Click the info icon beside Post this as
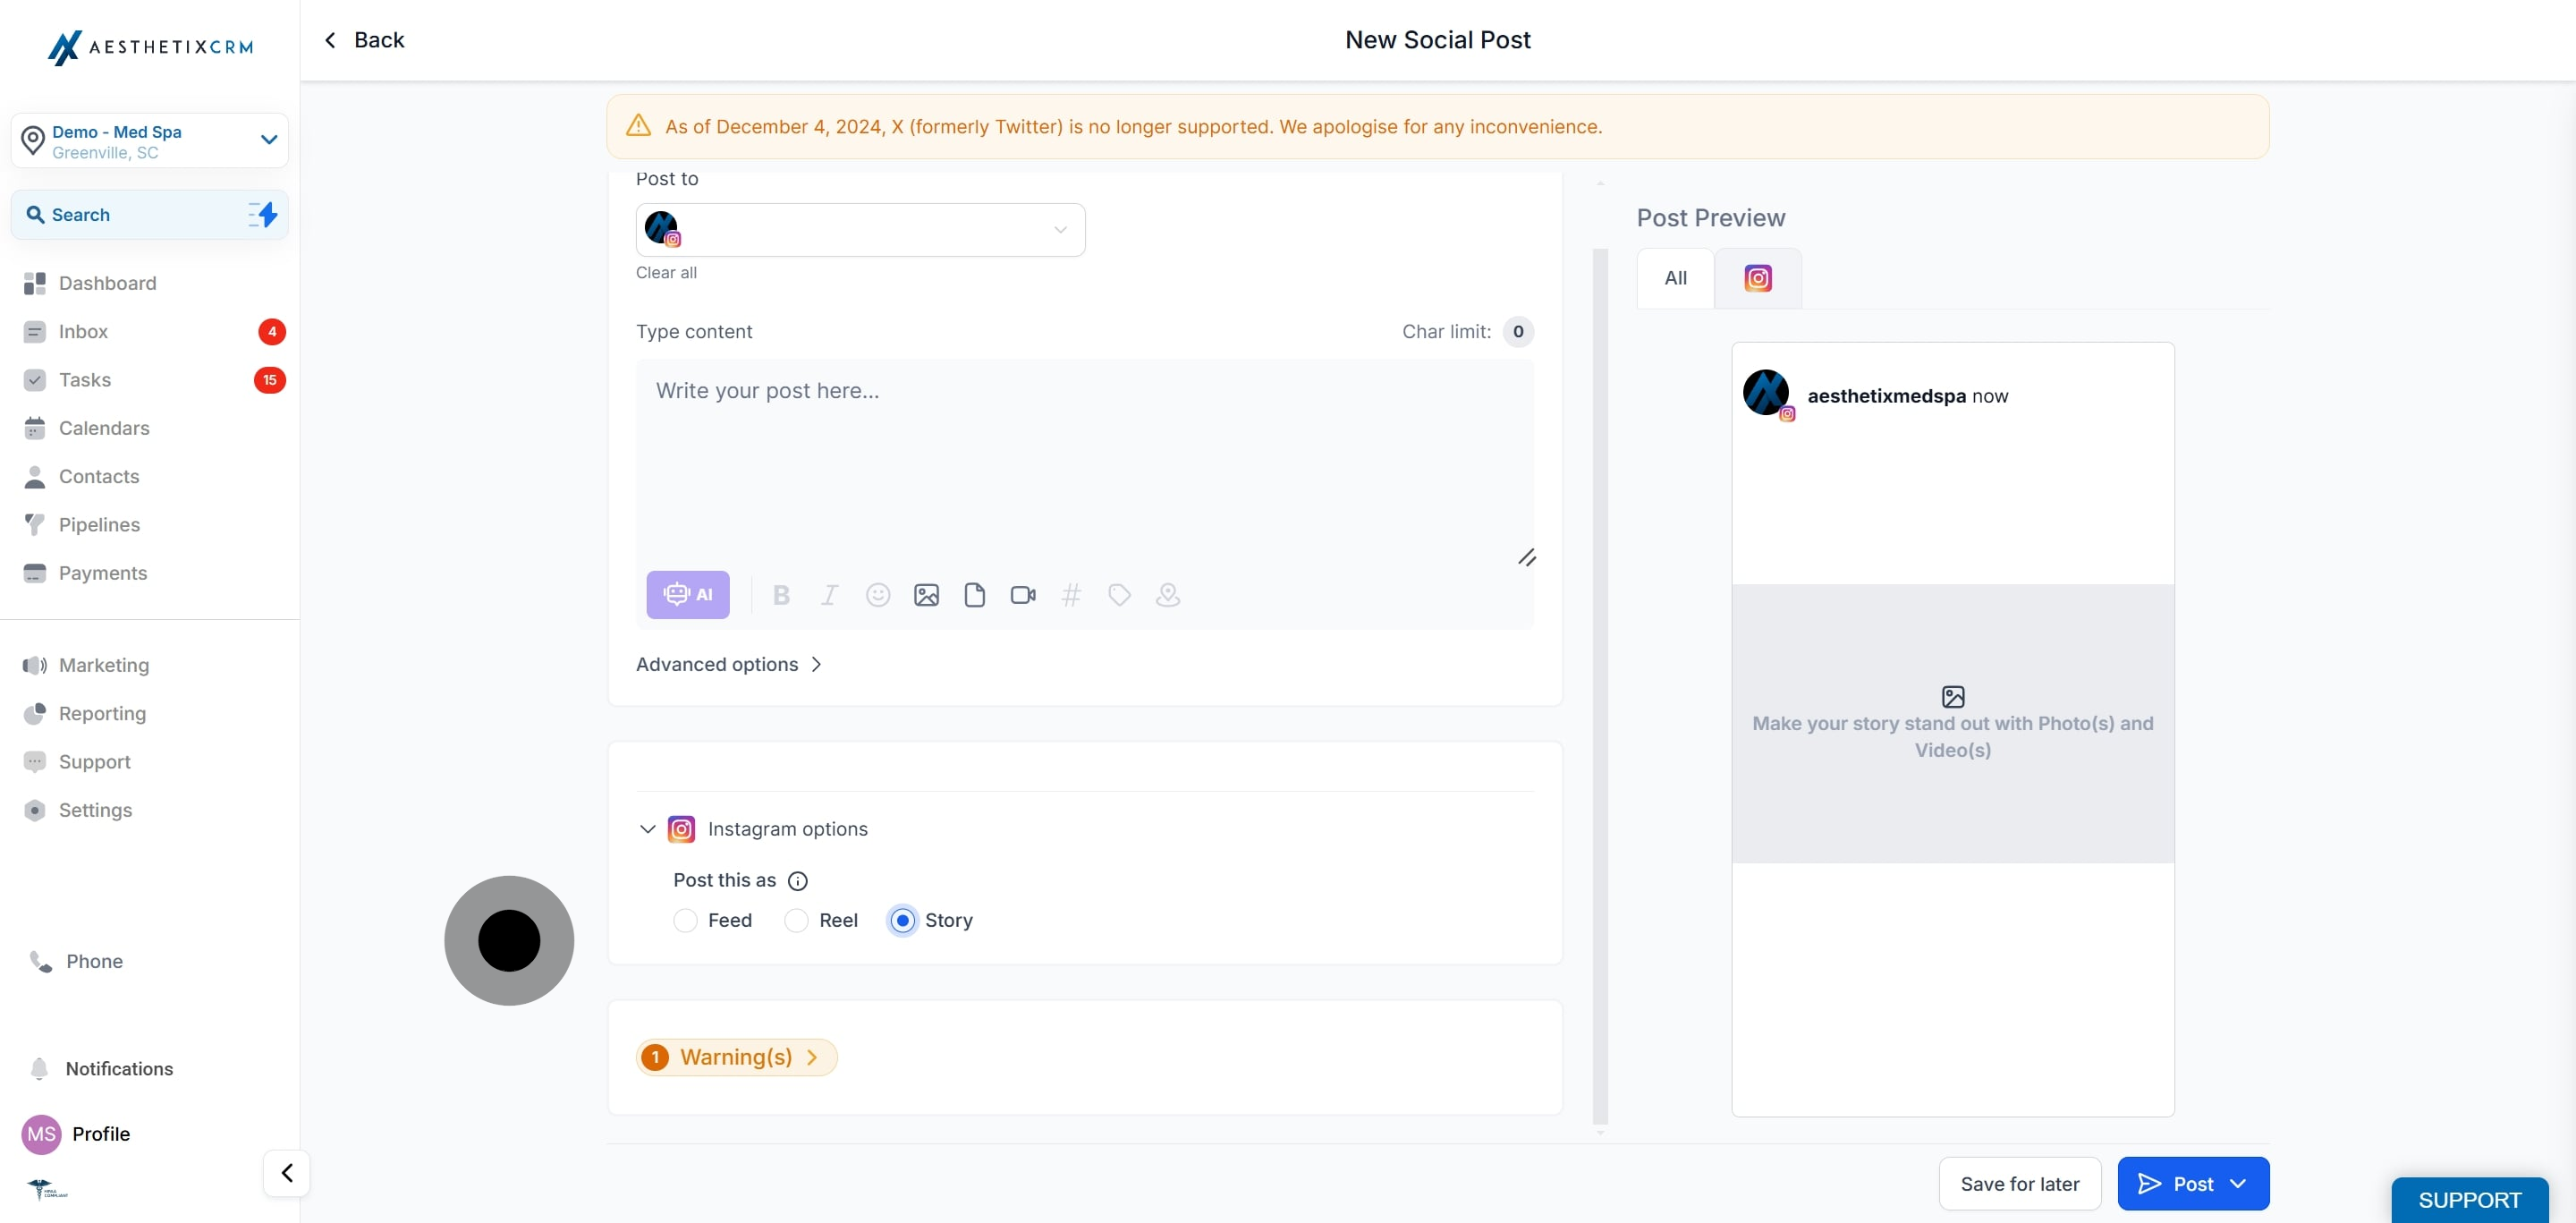This screenshot has width=2576, height=1223. click(797, 881)
